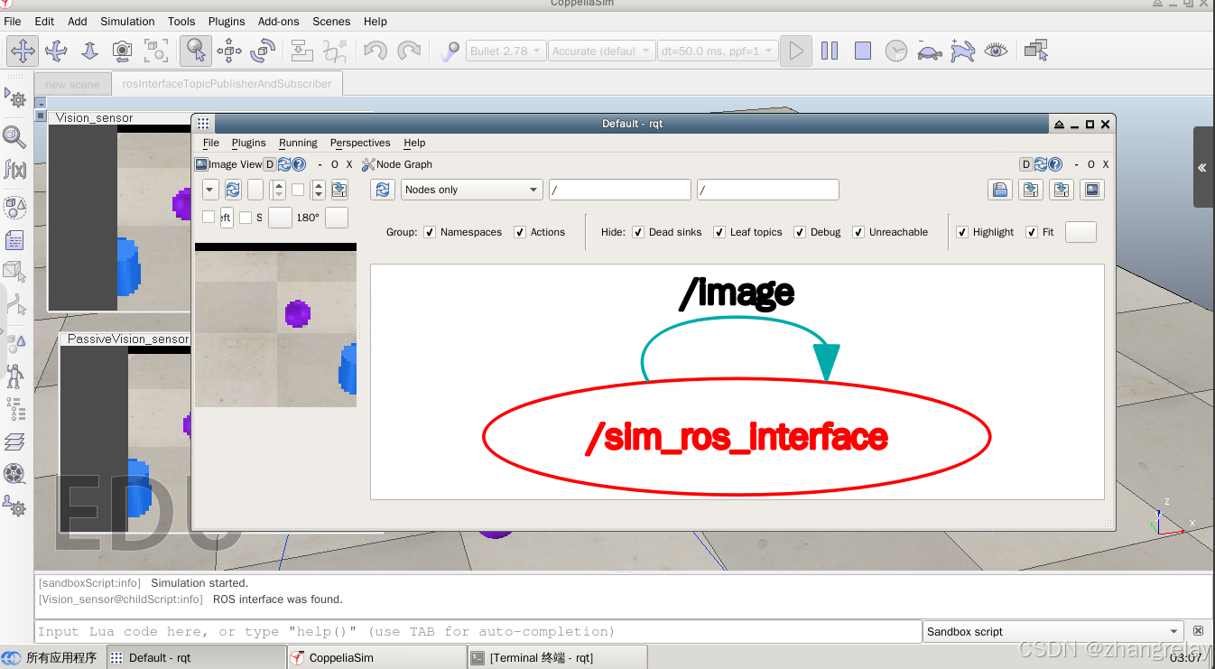
Task: Uncheck Hide Unreachable
Action: pos(858,232)
